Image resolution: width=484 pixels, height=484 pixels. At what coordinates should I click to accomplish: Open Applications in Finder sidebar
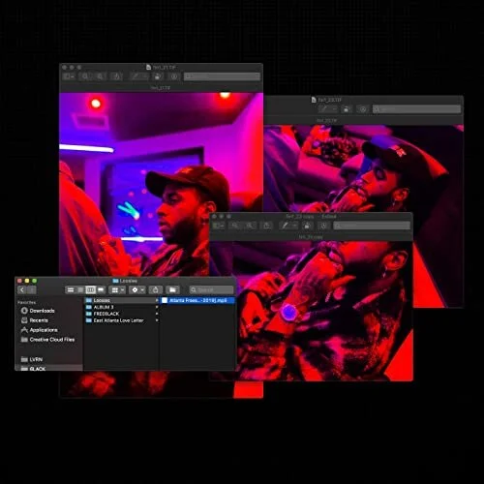pyautogui.click(x=44, y=330)
